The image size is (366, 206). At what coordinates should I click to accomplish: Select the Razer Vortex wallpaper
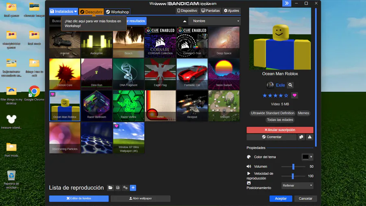click(x=129, y=106)
